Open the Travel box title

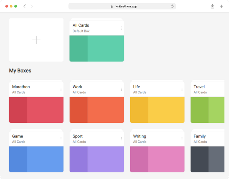click(x=199, y=87)
